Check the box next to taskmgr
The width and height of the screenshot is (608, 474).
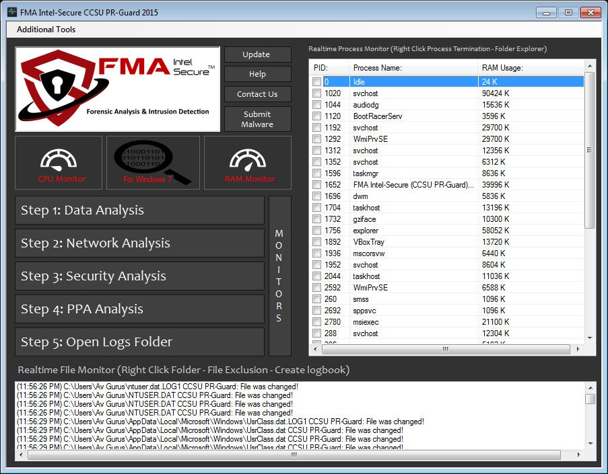tap(317, 173)
